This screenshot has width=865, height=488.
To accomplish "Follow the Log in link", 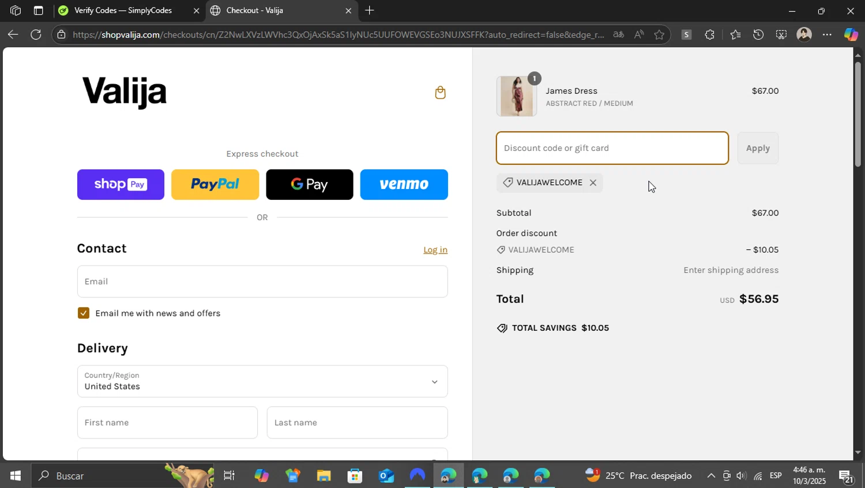I will tap(435, 249).
